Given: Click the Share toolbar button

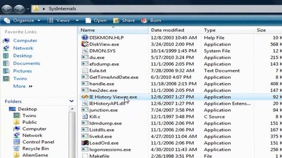Looking at the screenshot, I should coord(124,21).
